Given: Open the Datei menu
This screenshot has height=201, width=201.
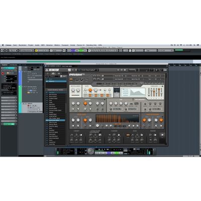Looking at the screenshot, I should coord(15,45).
